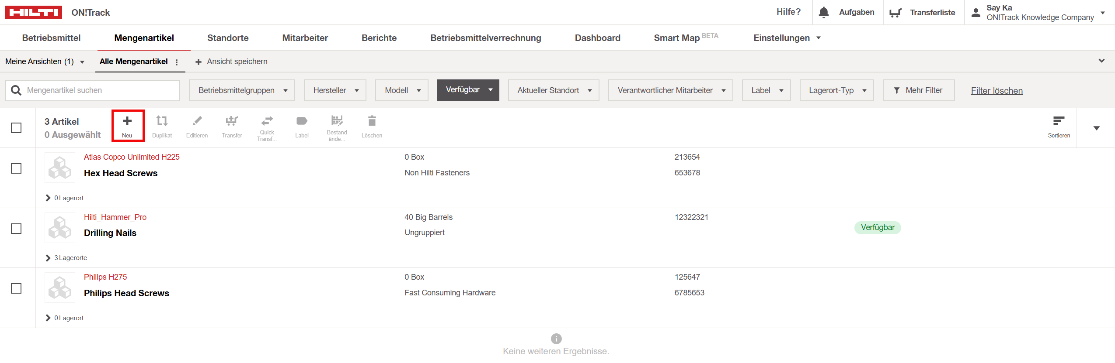1115x363 pixels.
Task: Switch to the Standorte tab
Action: [228, 38]
